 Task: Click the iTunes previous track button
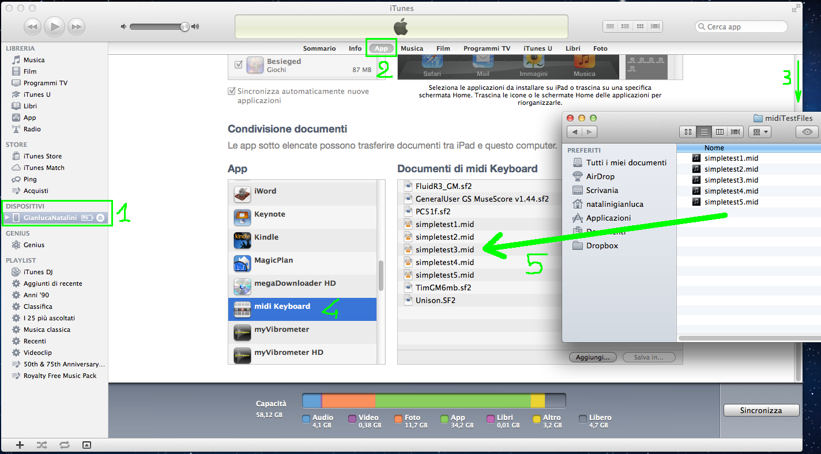pos(33,27)
